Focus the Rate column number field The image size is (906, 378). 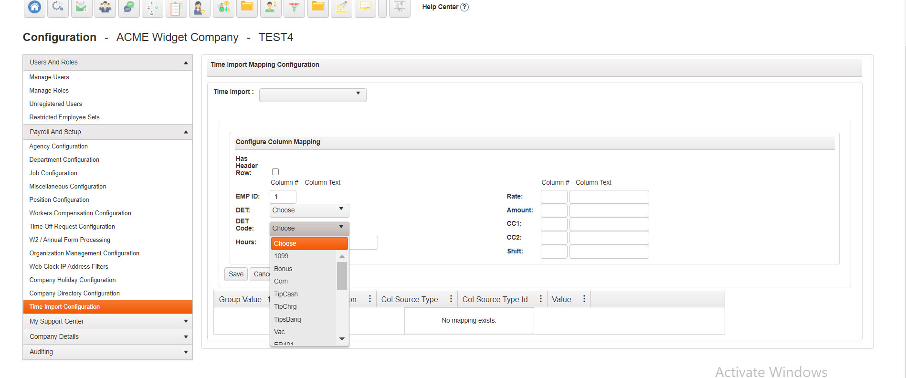click(x=554, y=197)
